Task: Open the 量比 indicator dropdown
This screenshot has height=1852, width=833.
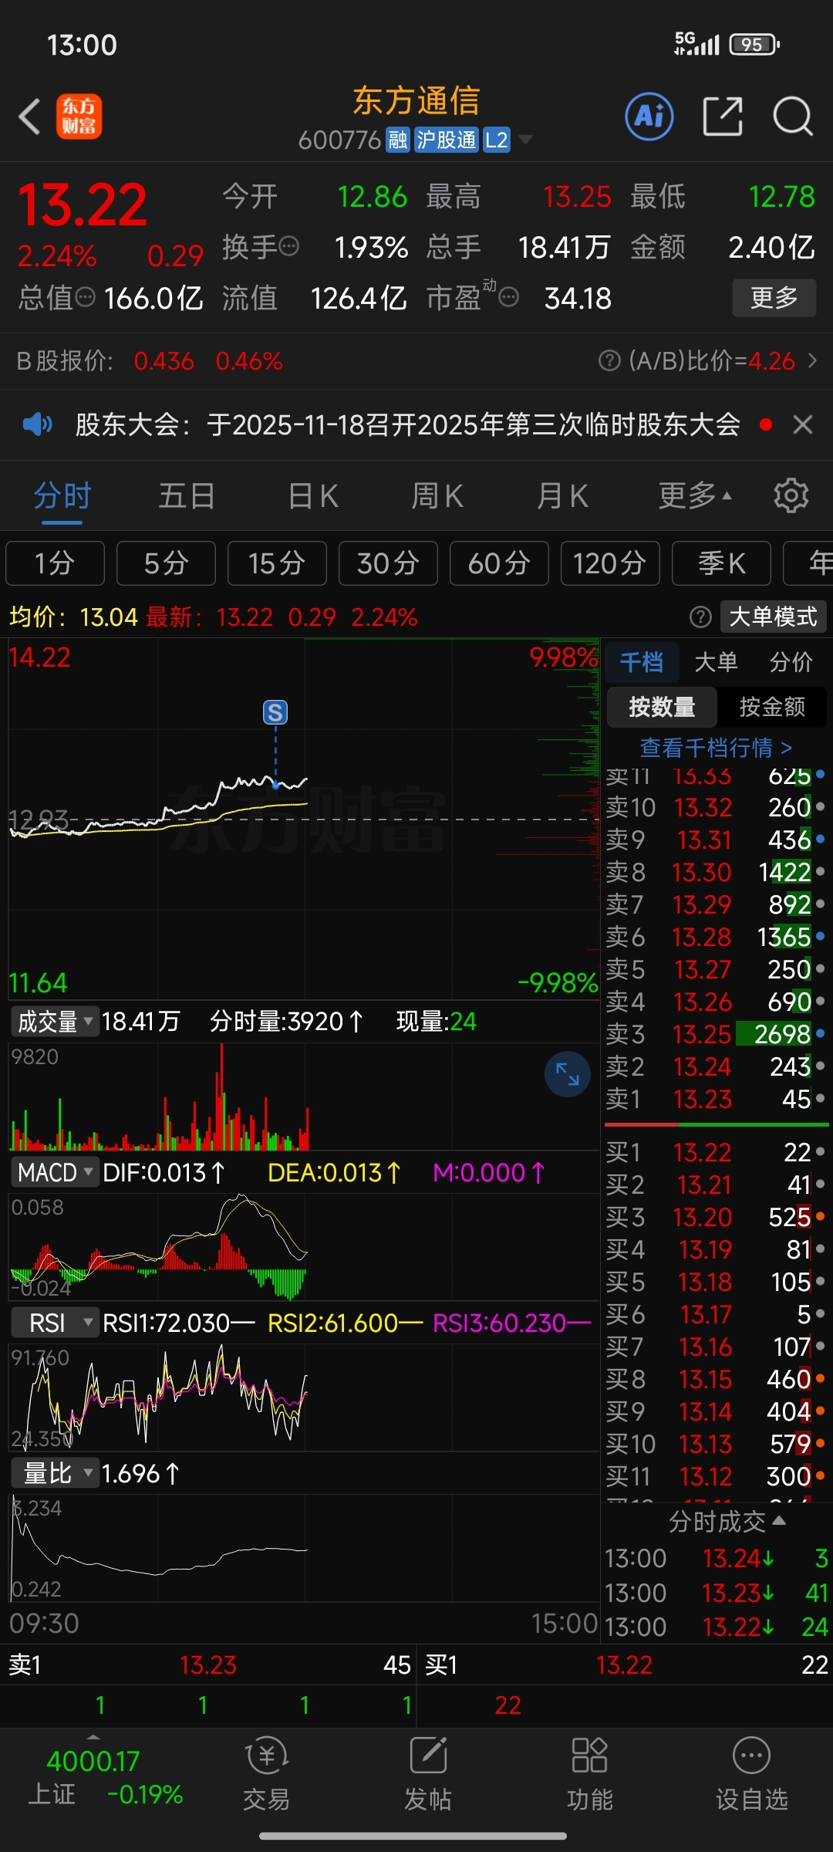Action: point(54,1474)
